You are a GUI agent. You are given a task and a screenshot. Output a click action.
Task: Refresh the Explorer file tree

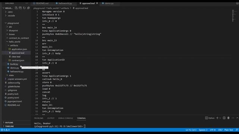point(24,8)
